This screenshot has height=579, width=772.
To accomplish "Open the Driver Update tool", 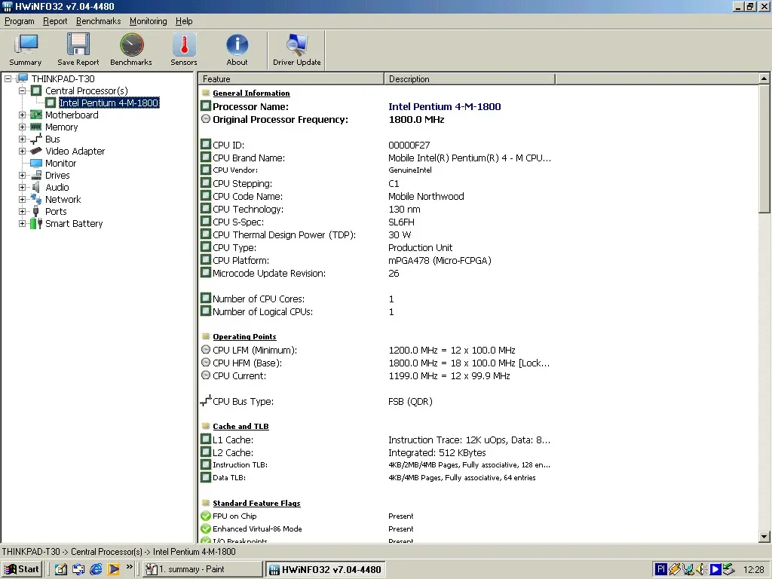I will 297,50.
